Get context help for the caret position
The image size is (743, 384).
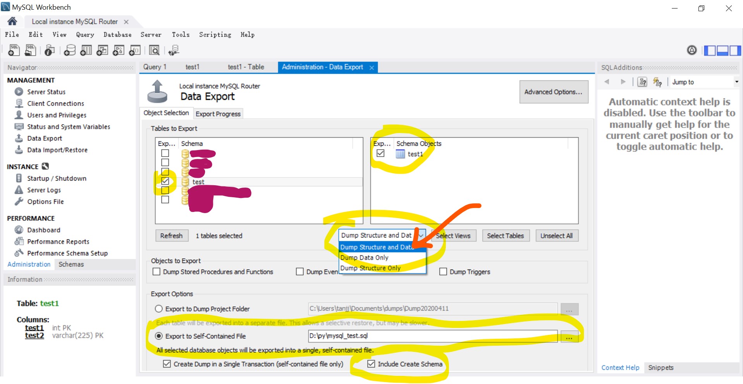[x=642, y=82]
